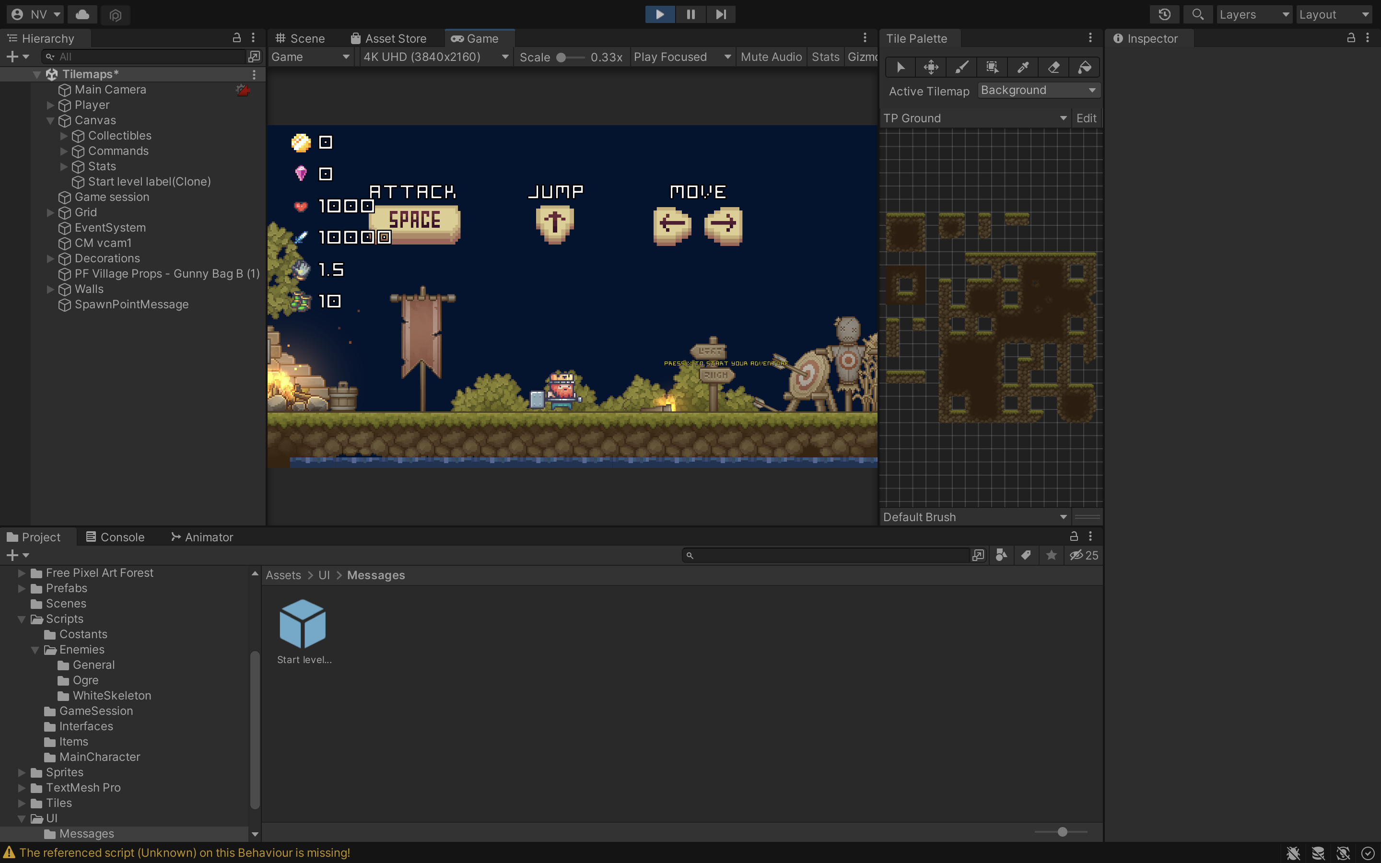Switch to the Console tab
Image resolution: width=1381 pixels, height=863 pixels.
pos(115,537)
